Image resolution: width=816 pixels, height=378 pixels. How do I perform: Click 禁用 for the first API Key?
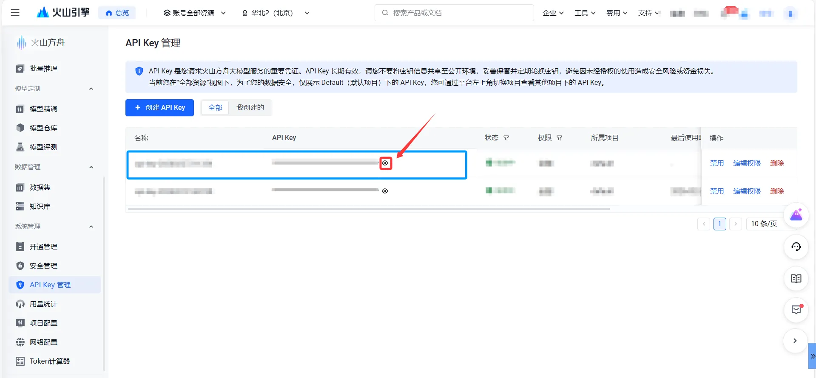[717, 163]
